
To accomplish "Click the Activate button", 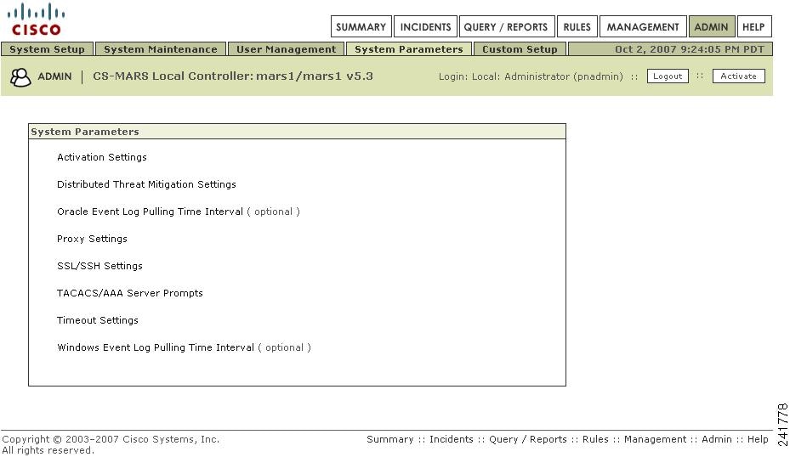I will 739,76.
